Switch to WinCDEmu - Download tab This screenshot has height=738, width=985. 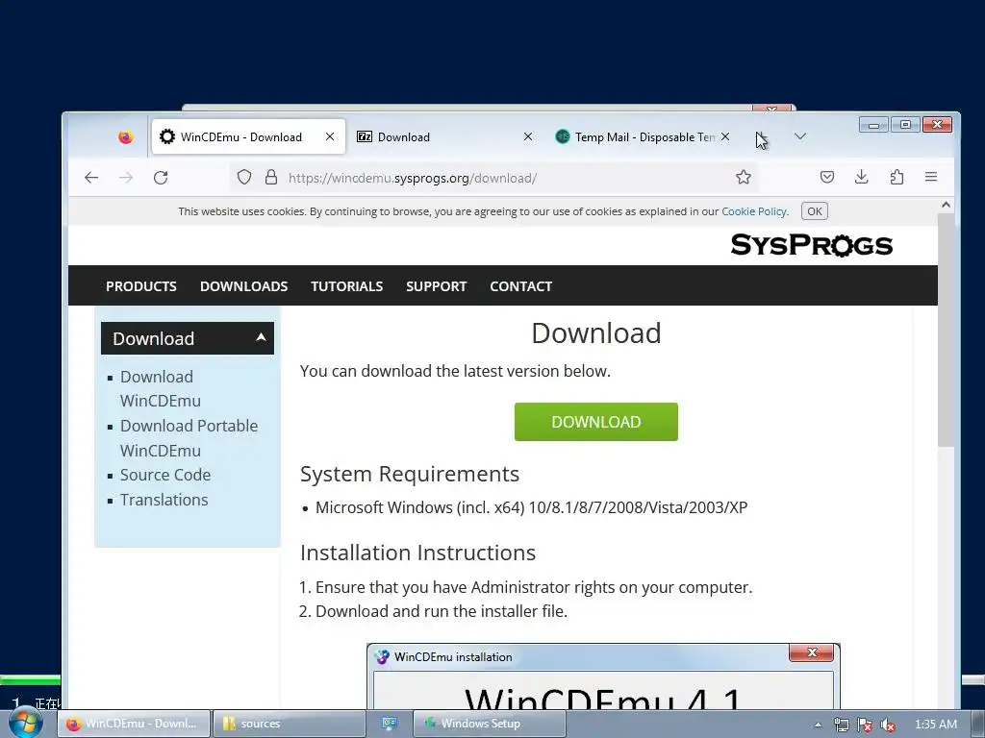[248, 136]
